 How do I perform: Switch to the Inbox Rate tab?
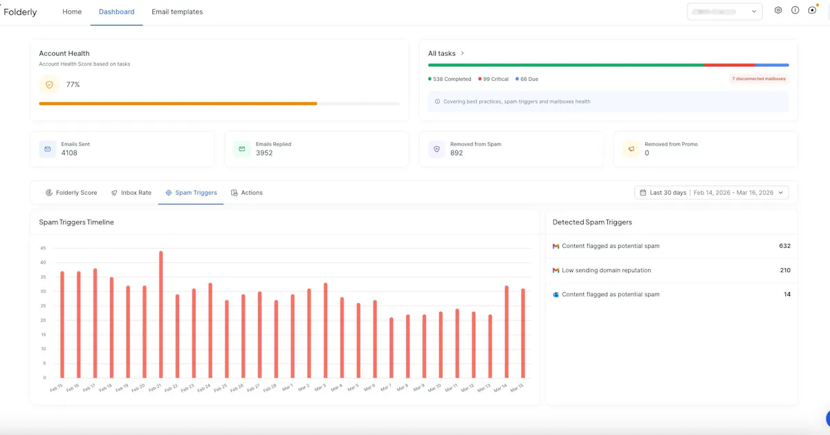pos(131,193)
